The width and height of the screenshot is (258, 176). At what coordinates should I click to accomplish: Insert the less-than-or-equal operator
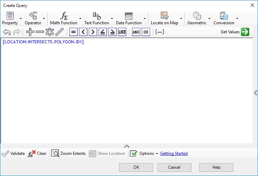[103, 32]
